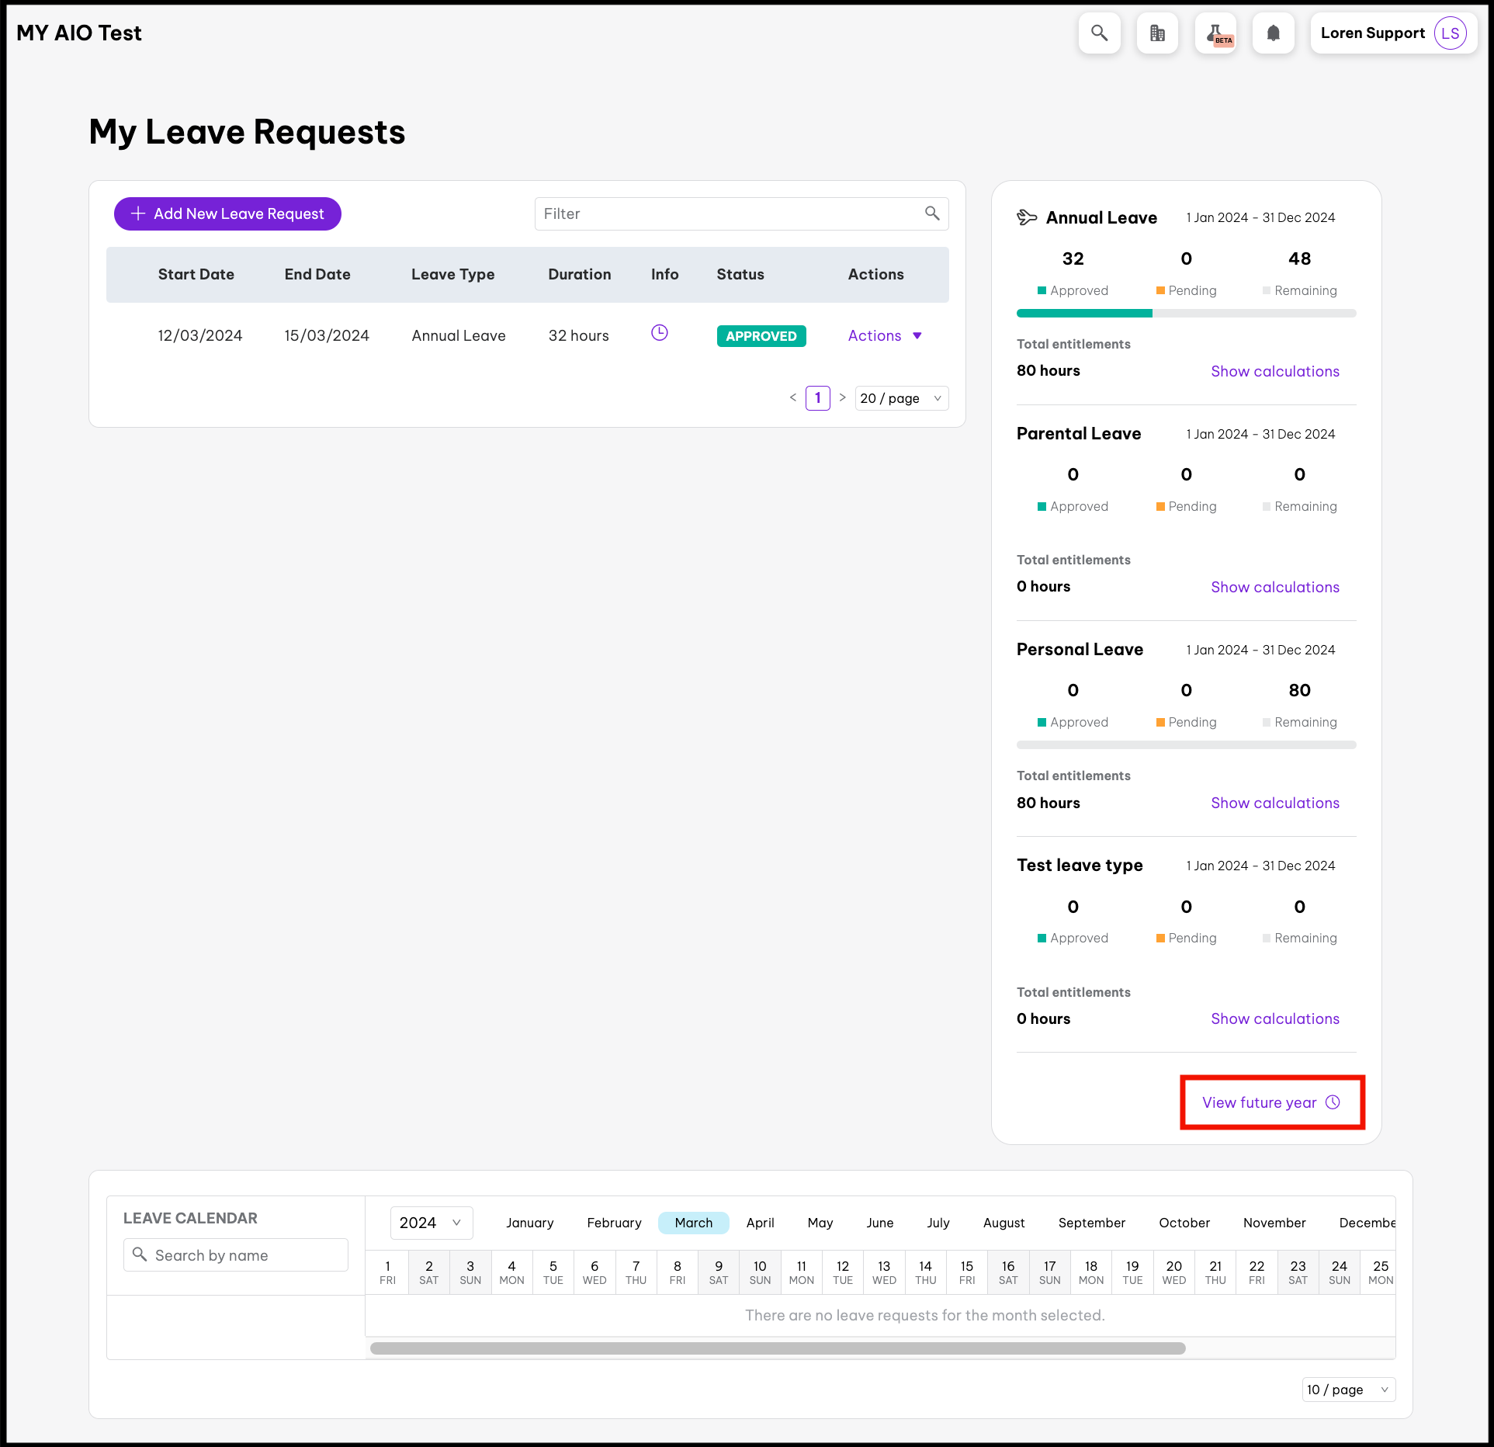Select August in leave calendar
Screen dimensions: 1494x1447
(1004, 1223)
